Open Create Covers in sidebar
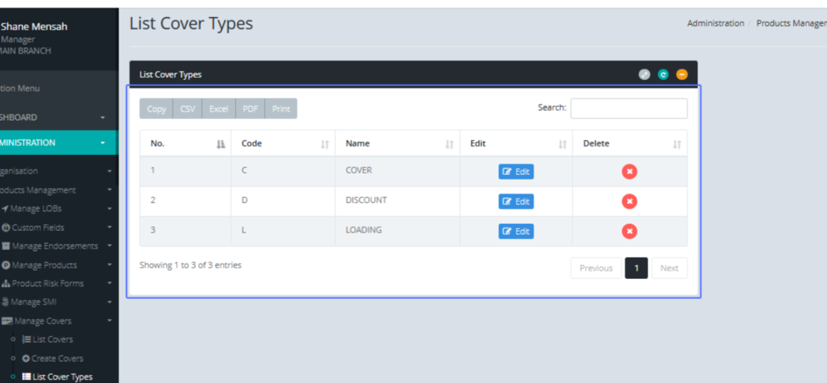 (57, 358)
